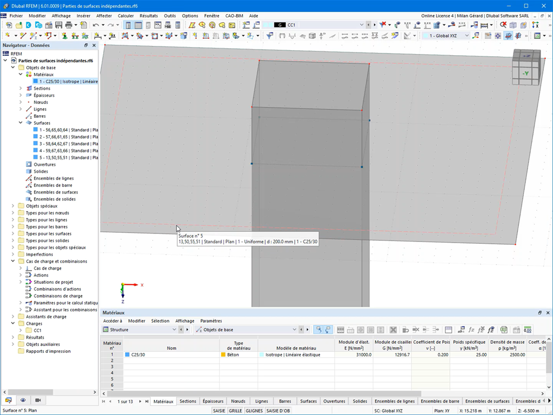Click the table horizontal scrollbar
Viewport: 553px width, 415px height.
click(264, 393)
